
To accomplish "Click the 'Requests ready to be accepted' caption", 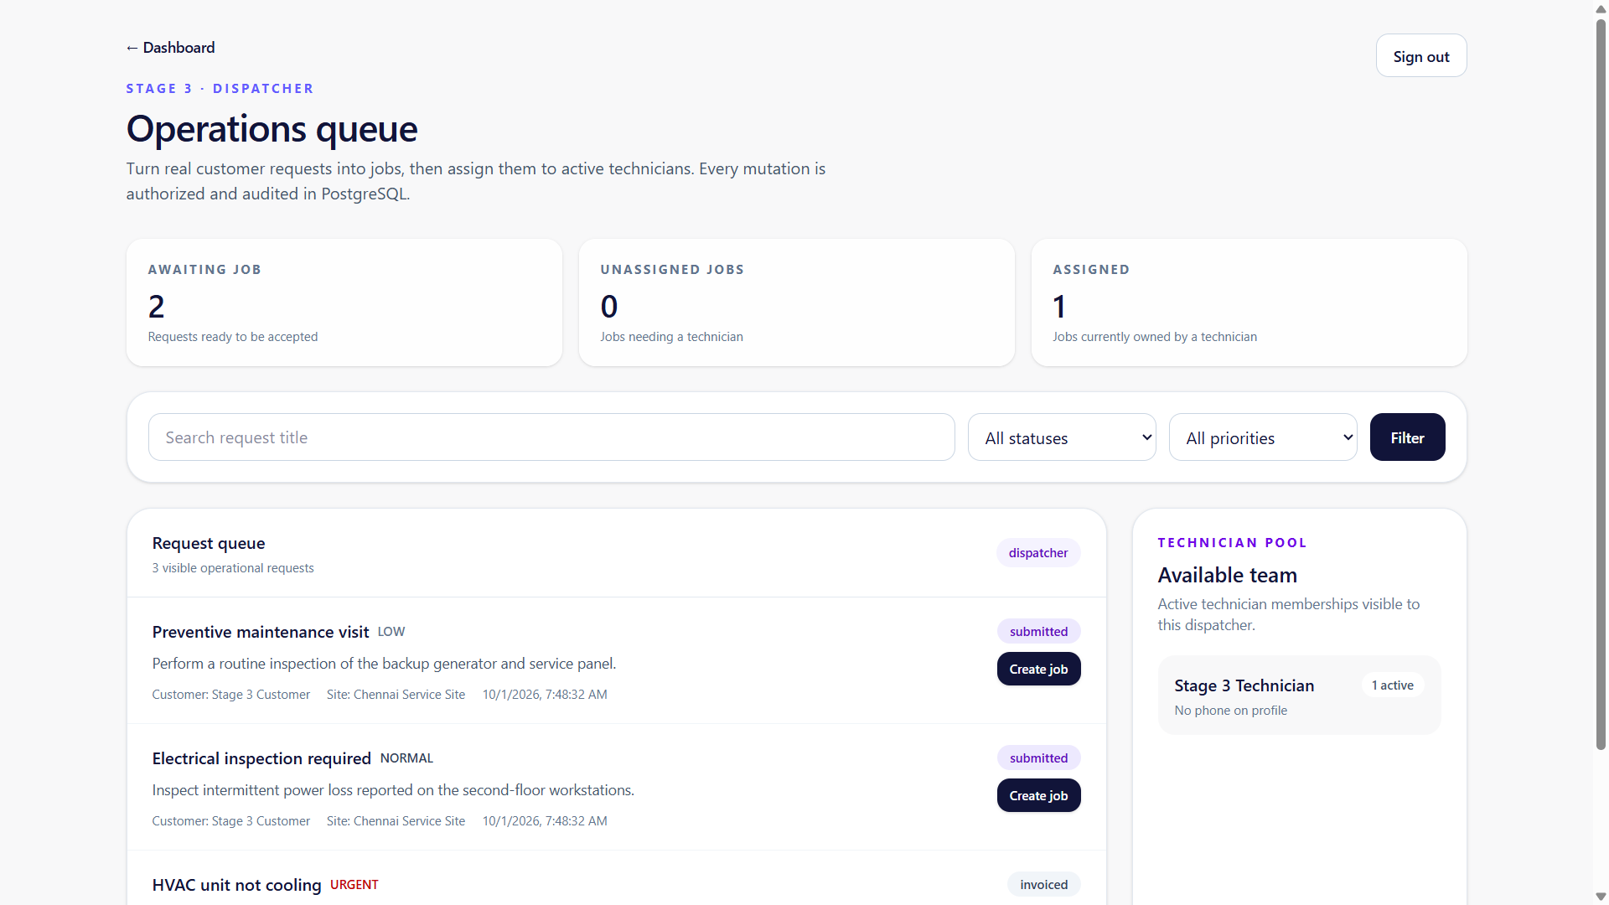I will click(x=233, y=337).
